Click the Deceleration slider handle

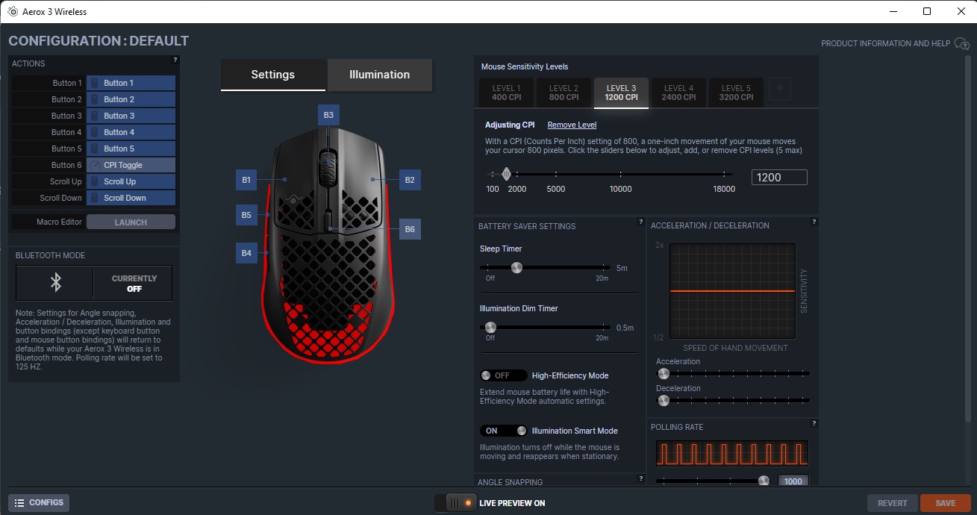[x=663, y=400]
